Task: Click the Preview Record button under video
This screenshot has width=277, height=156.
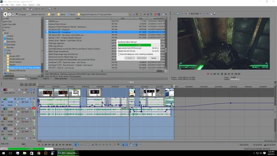Action: click(208, 74)
